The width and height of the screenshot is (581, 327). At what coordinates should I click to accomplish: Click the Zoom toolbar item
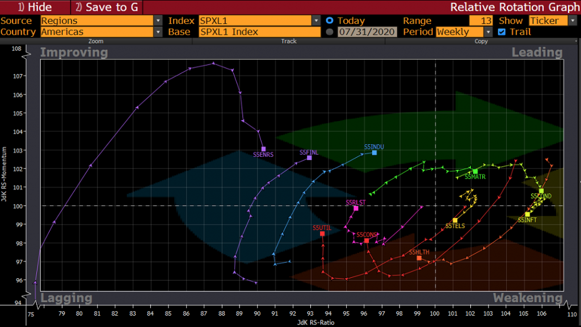tap(96, 41)
